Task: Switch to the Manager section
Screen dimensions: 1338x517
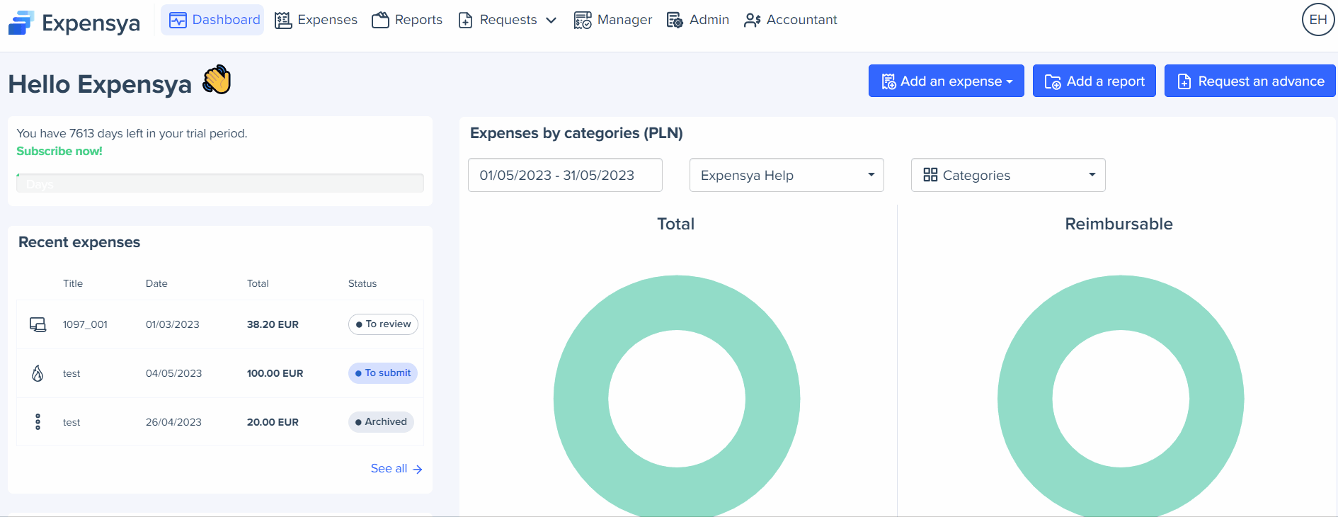Action: (x=612, y=20)
